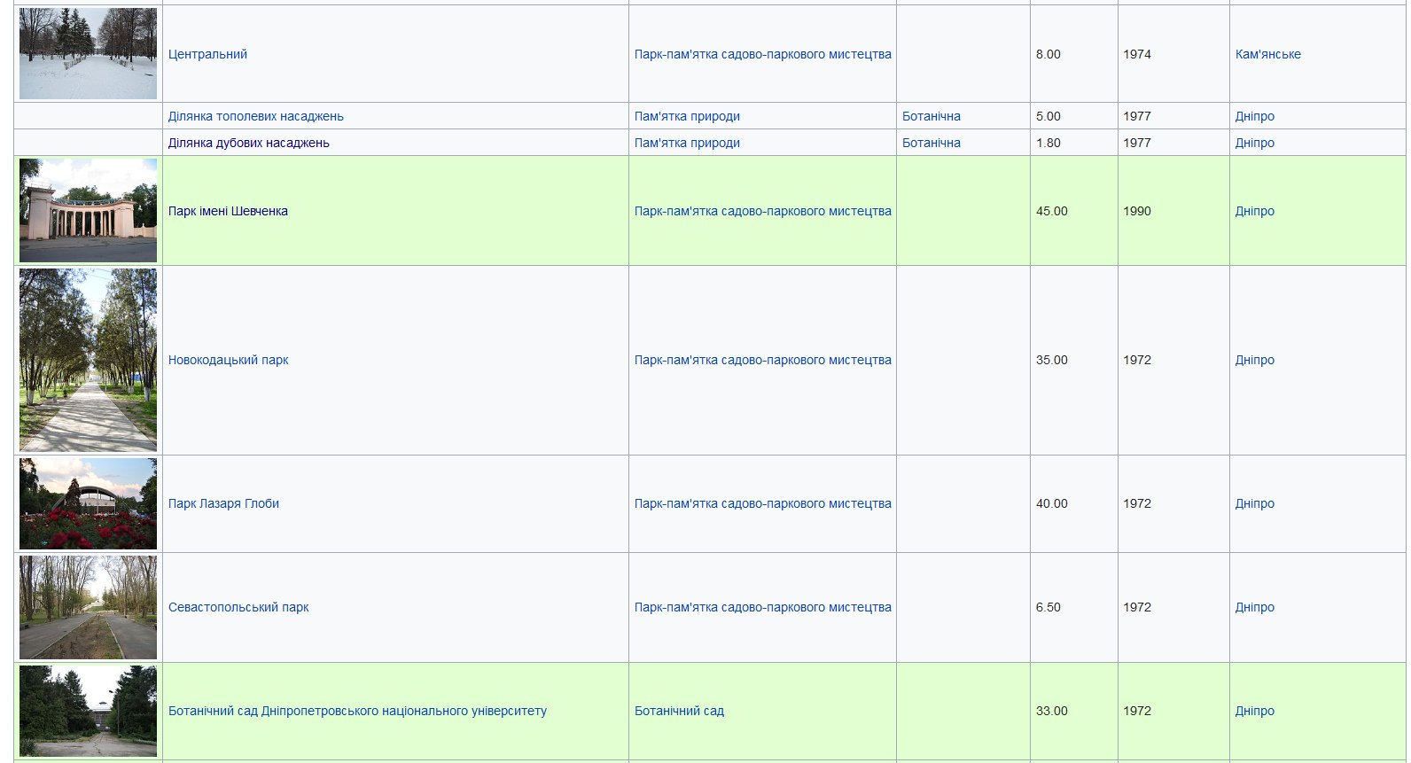Open the Севастопольський парк thumbnail image
This screenshot has width=1411, height=763.
tap(88, 607)
